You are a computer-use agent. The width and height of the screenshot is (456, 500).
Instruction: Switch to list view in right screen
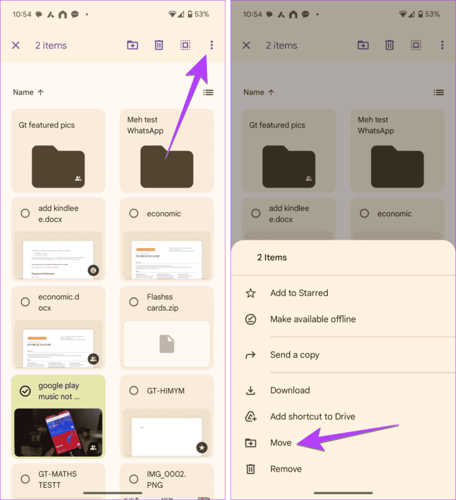(439, 92)
